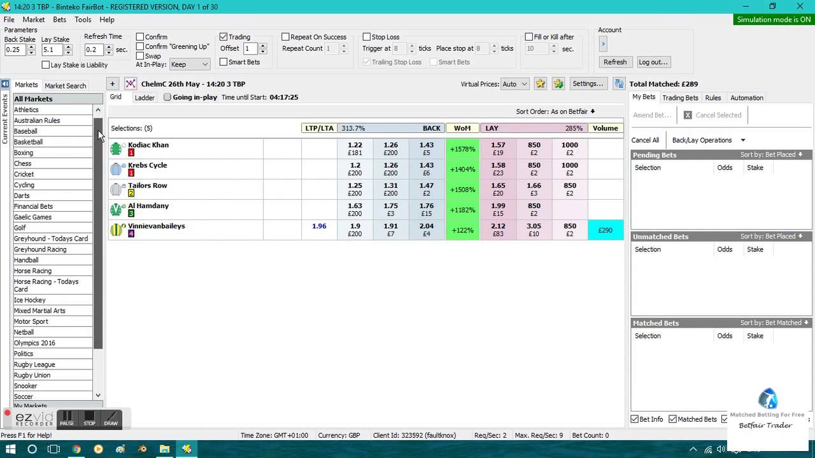This screenshot has height=458, width=815.
Task: Click Cancel All bets
Action: point(645,140)
